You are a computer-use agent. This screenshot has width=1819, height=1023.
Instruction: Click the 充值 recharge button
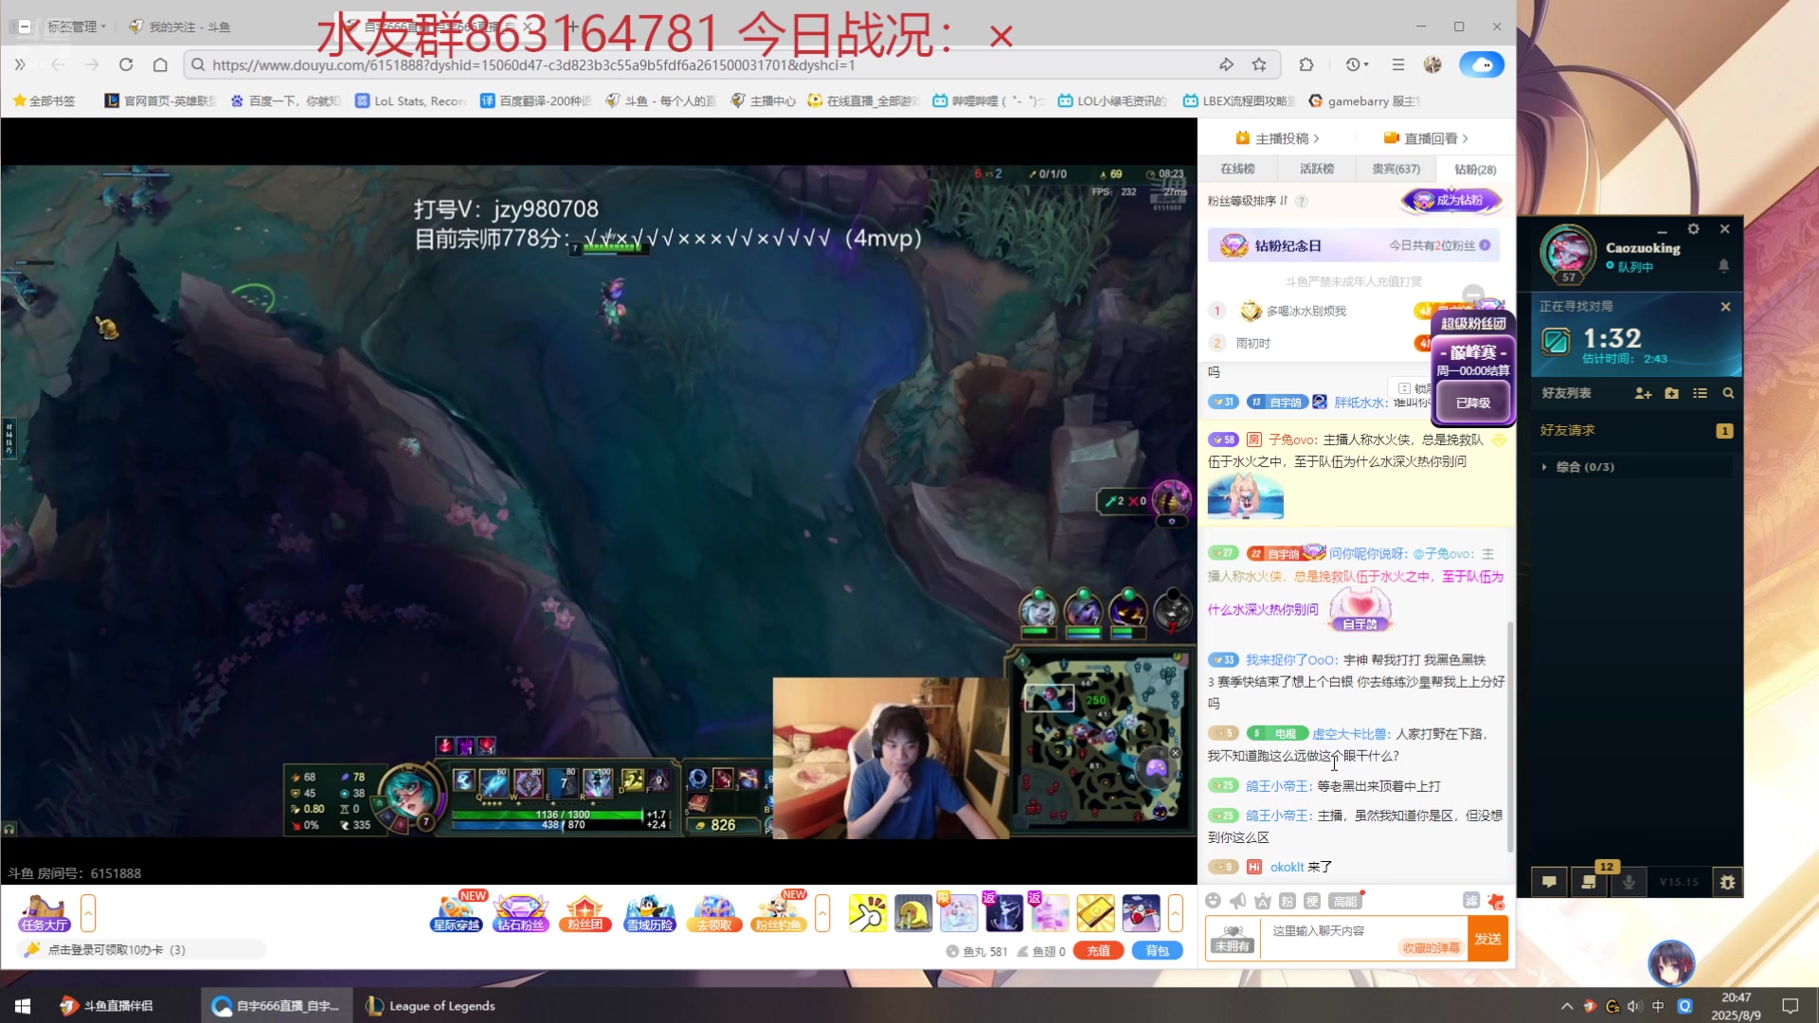[1098, 951]
